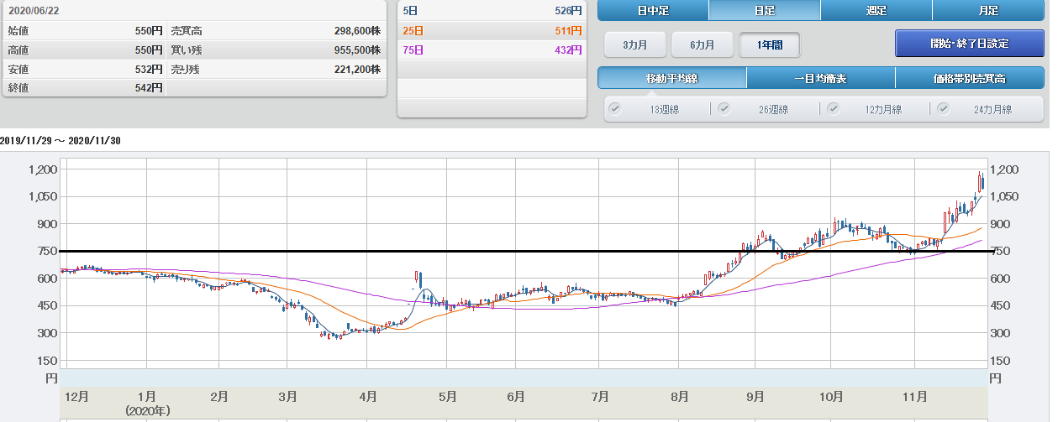Click the 3月 time axis label
This screenshot has width=1058, height=422.
[288, 396]
